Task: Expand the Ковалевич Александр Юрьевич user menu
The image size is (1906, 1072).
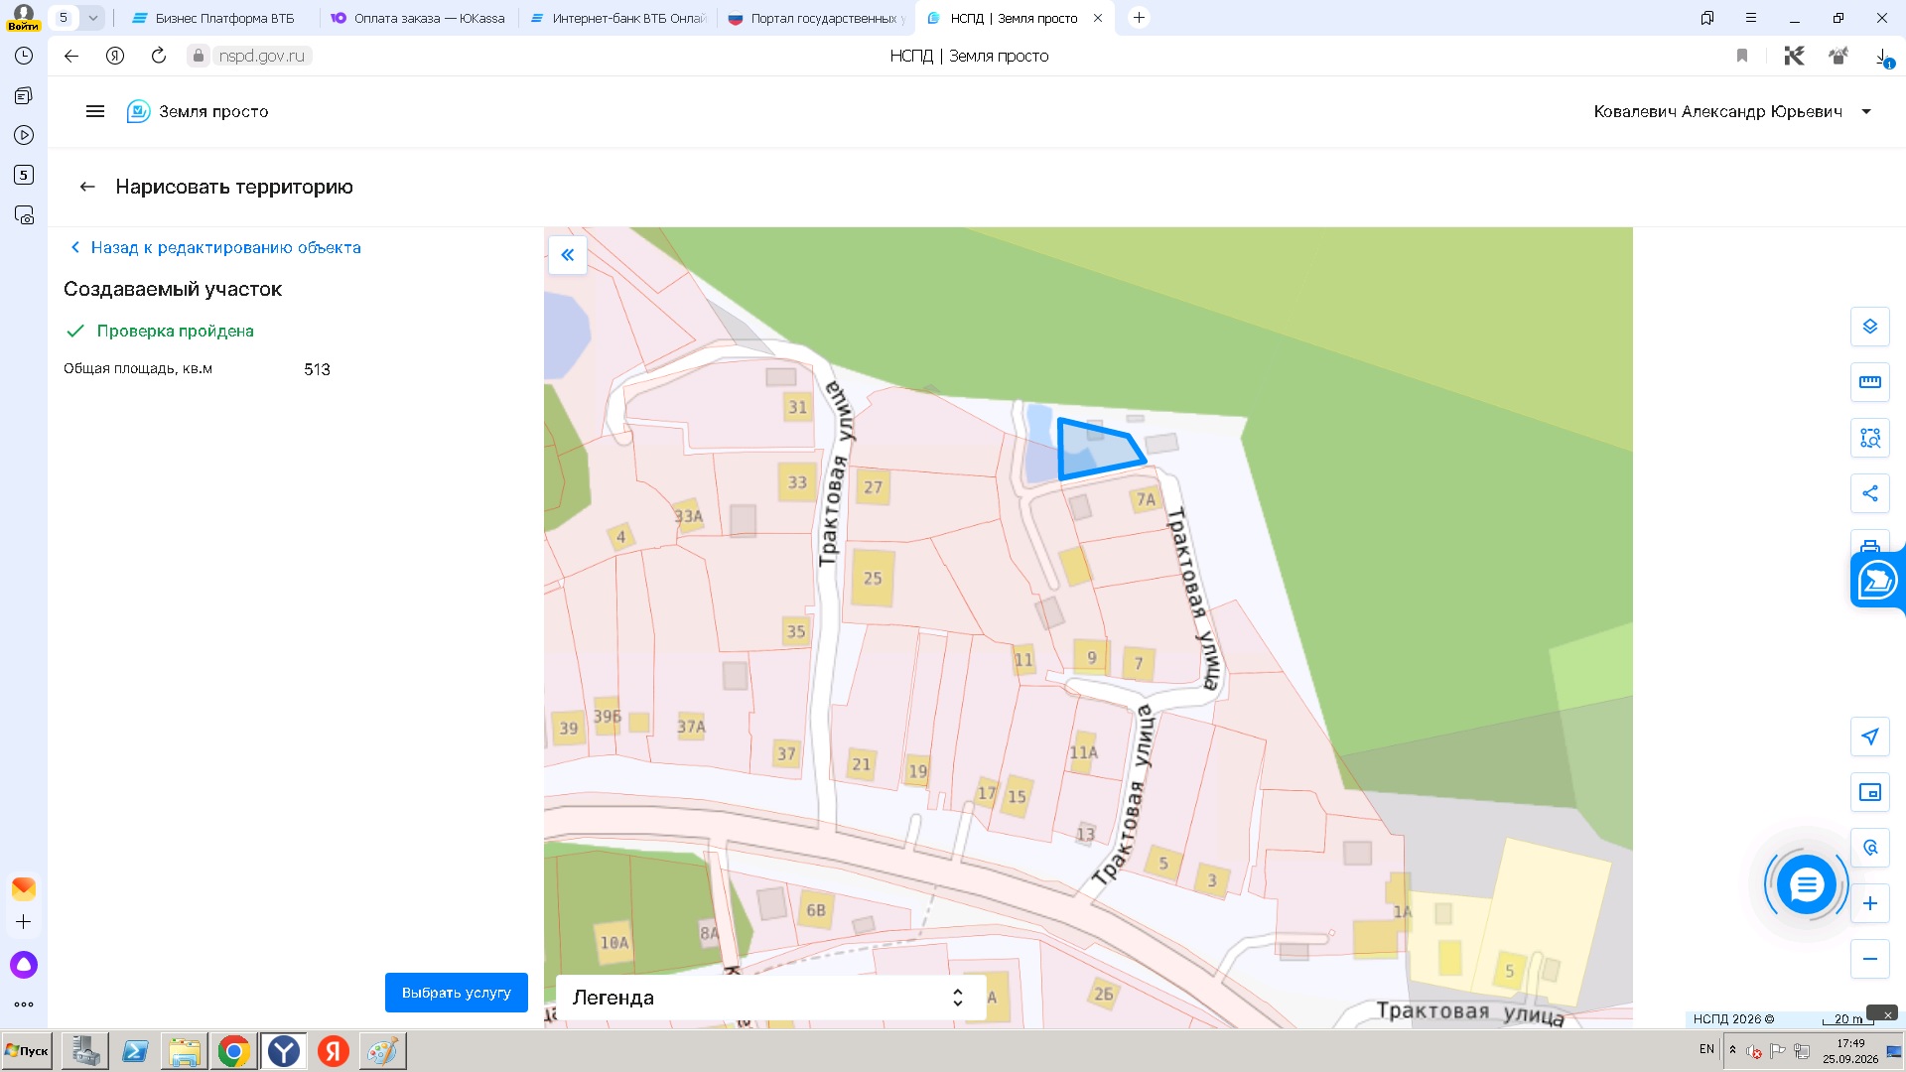Action: (1732, 111)
